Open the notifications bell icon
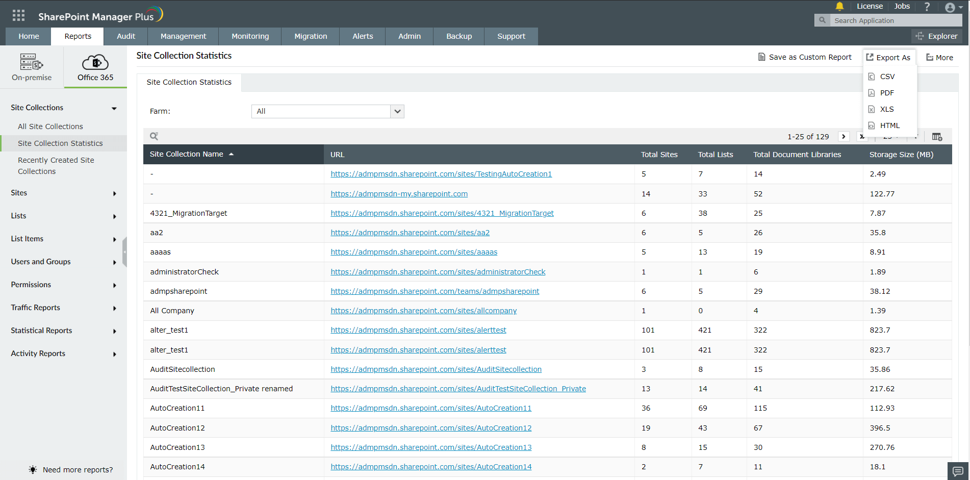Screen dimensions: 970x480 click(x=839, y=7)
